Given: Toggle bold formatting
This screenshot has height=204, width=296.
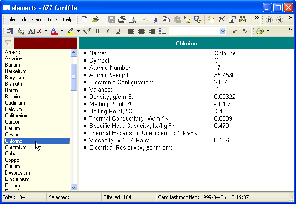Looking at the screenshot, I should (97, 31).
